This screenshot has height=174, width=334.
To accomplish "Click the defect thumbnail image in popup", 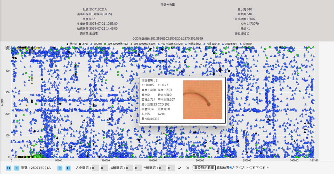I will click(x=202, y=100).
